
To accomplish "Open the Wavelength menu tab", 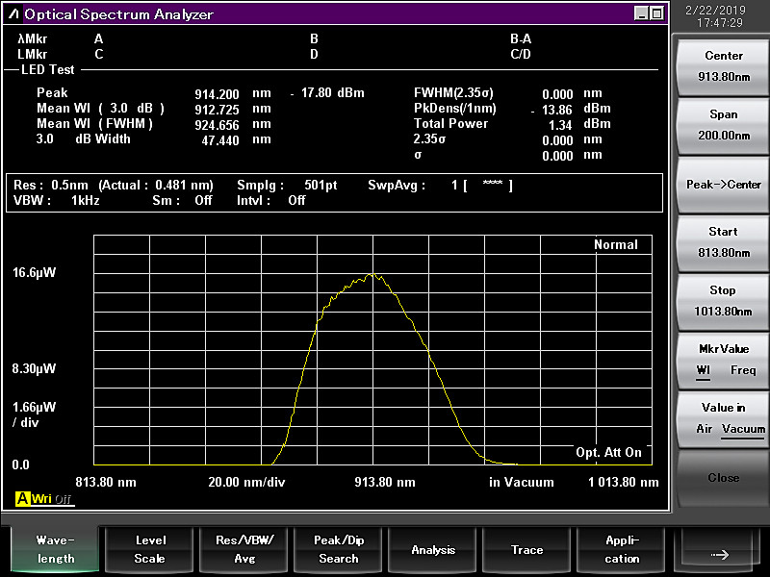I will pos(56,549).
